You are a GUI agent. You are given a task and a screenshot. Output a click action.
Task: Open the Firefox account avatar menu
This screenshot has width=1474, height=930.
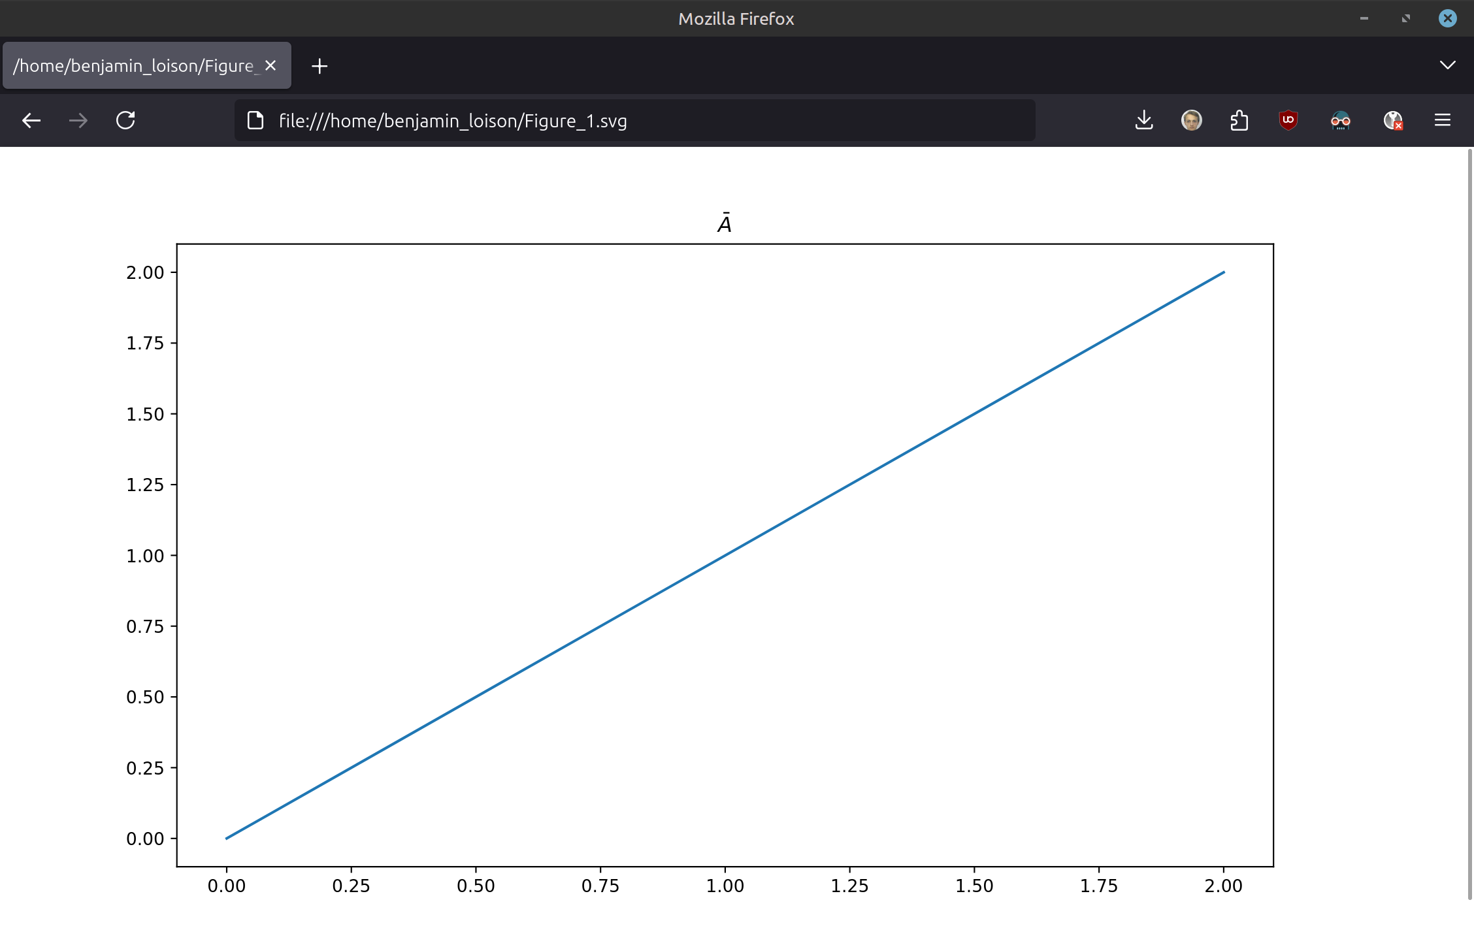click(1191, 120)
